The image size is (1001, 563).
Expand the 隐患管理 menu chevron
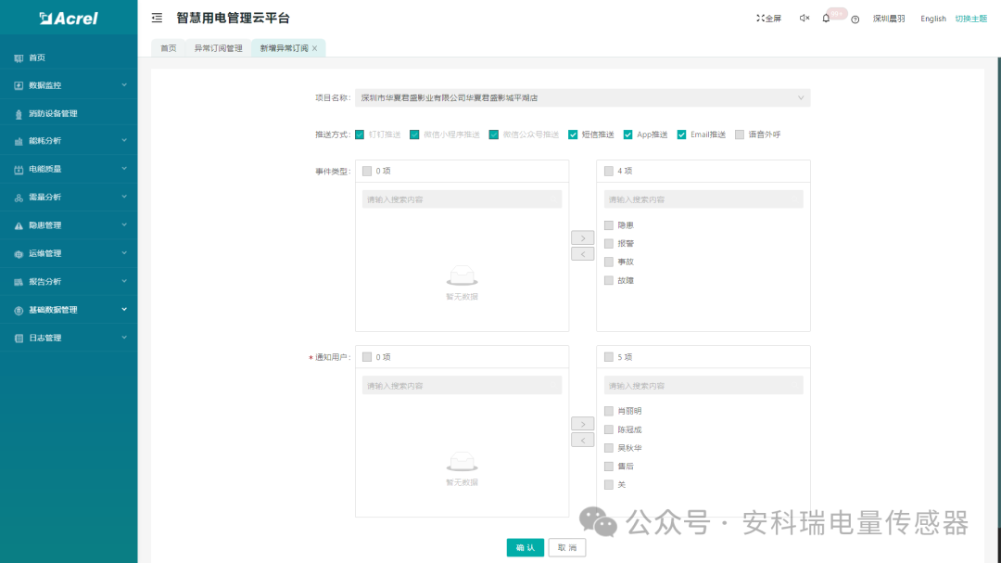(x=124, y=225)
